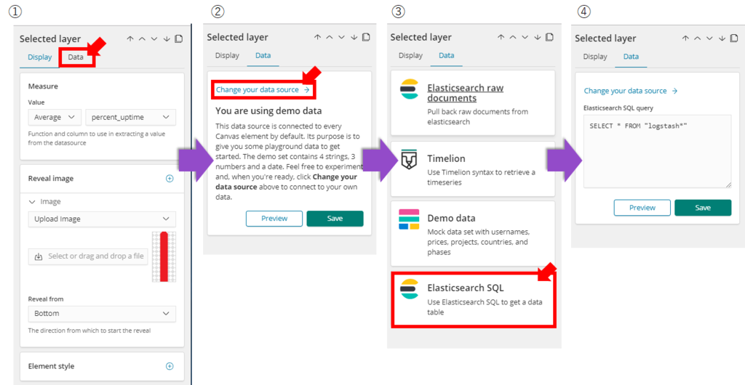Open Data tab in panel 2

263,55
